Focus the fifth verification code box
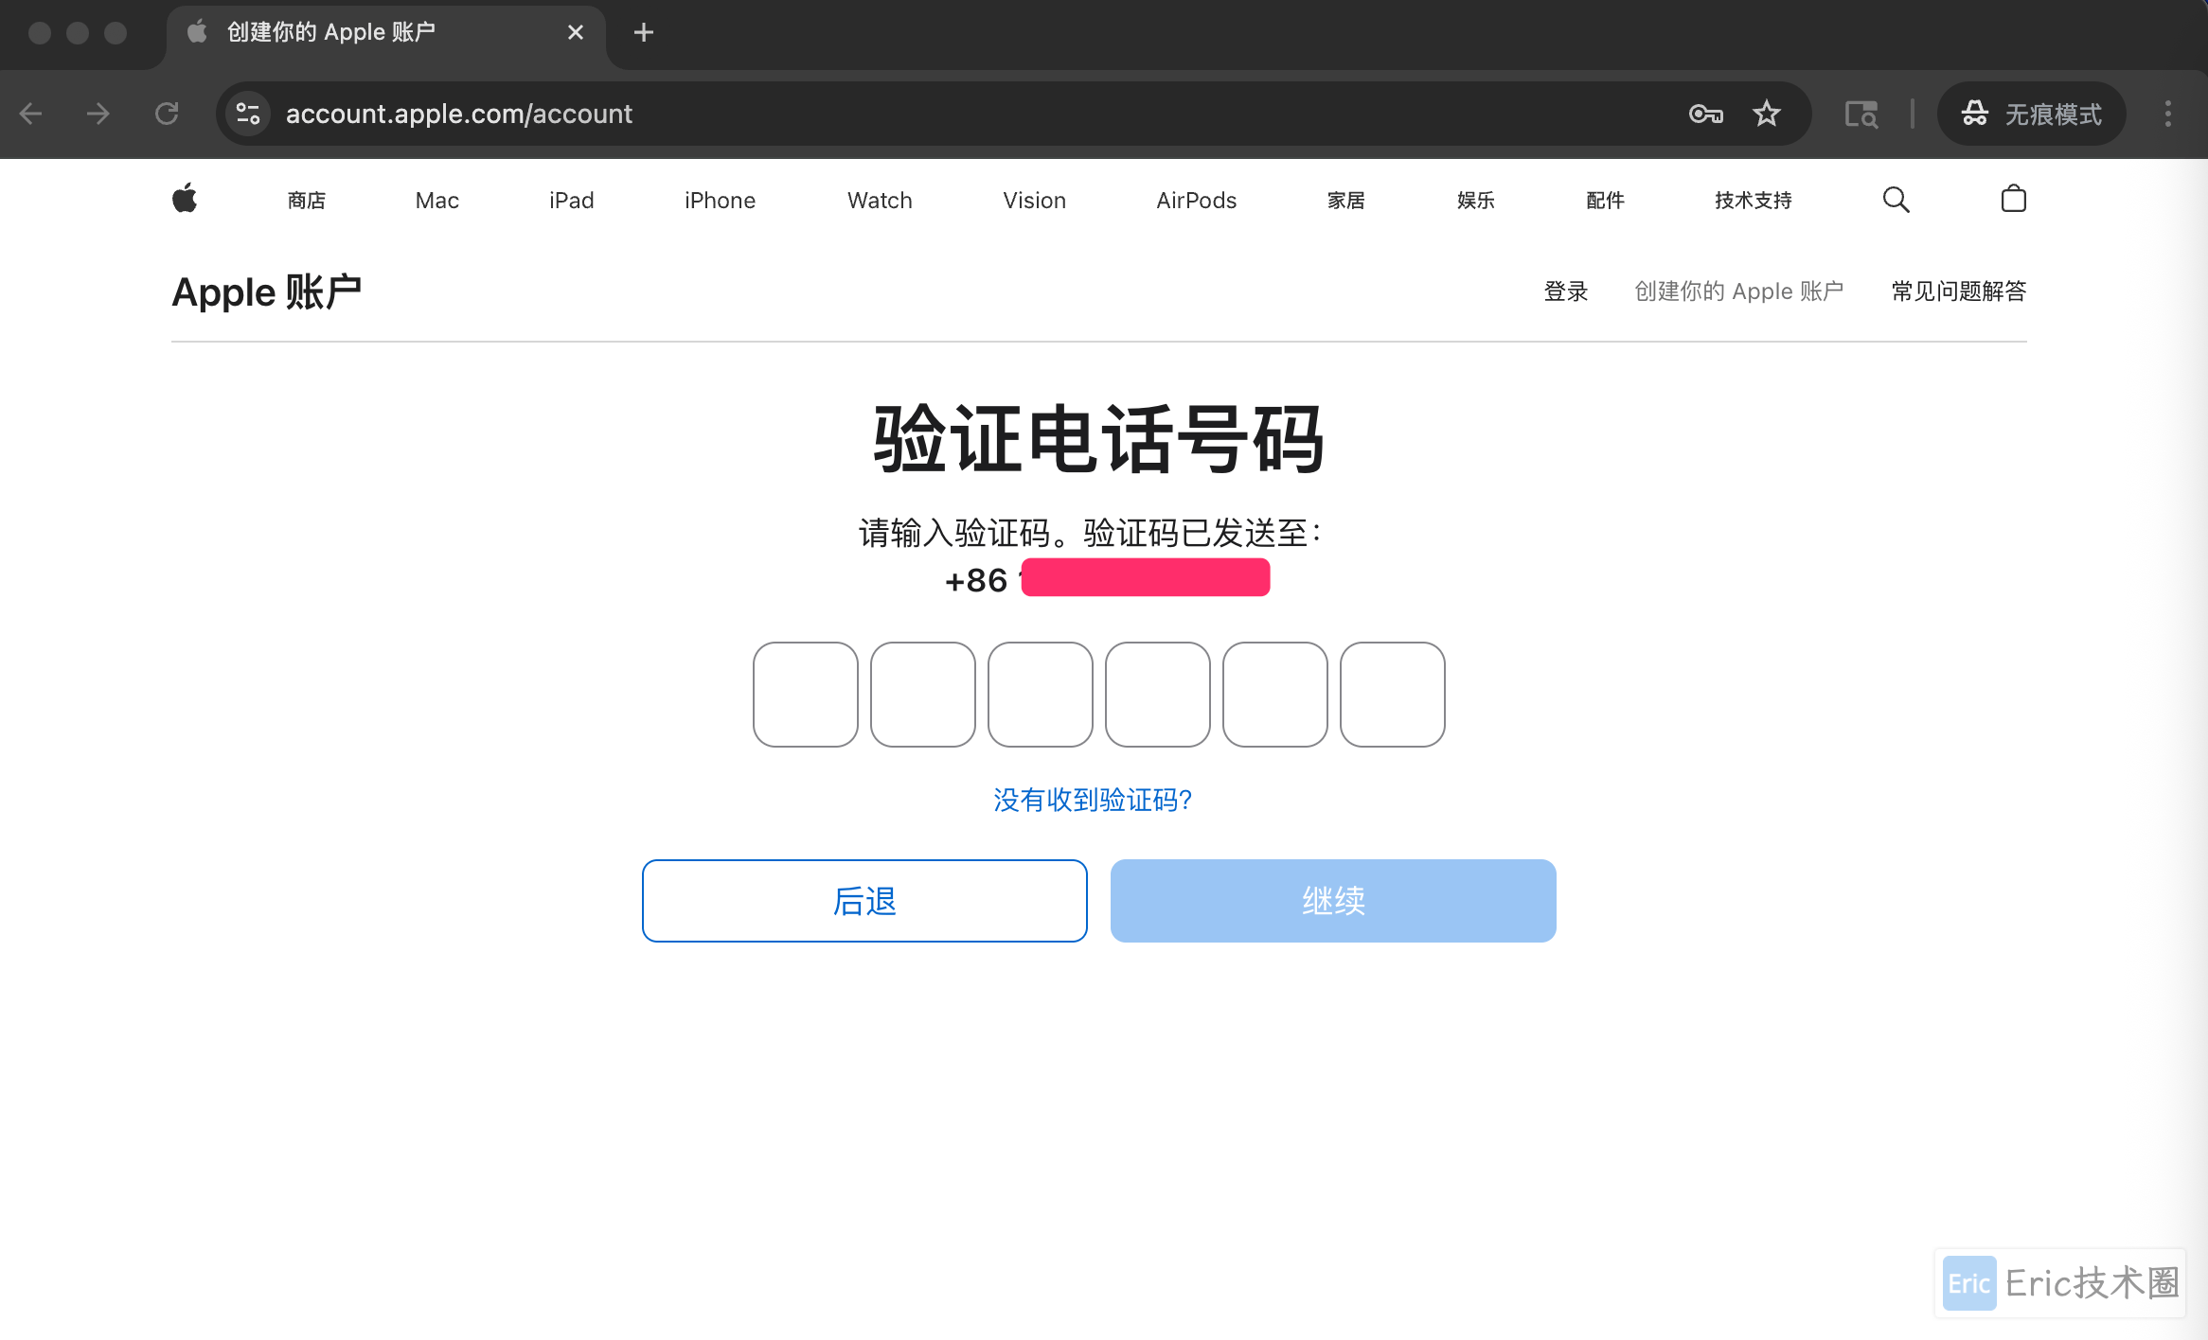Screen dimensions: 2208x1340 1275,695
